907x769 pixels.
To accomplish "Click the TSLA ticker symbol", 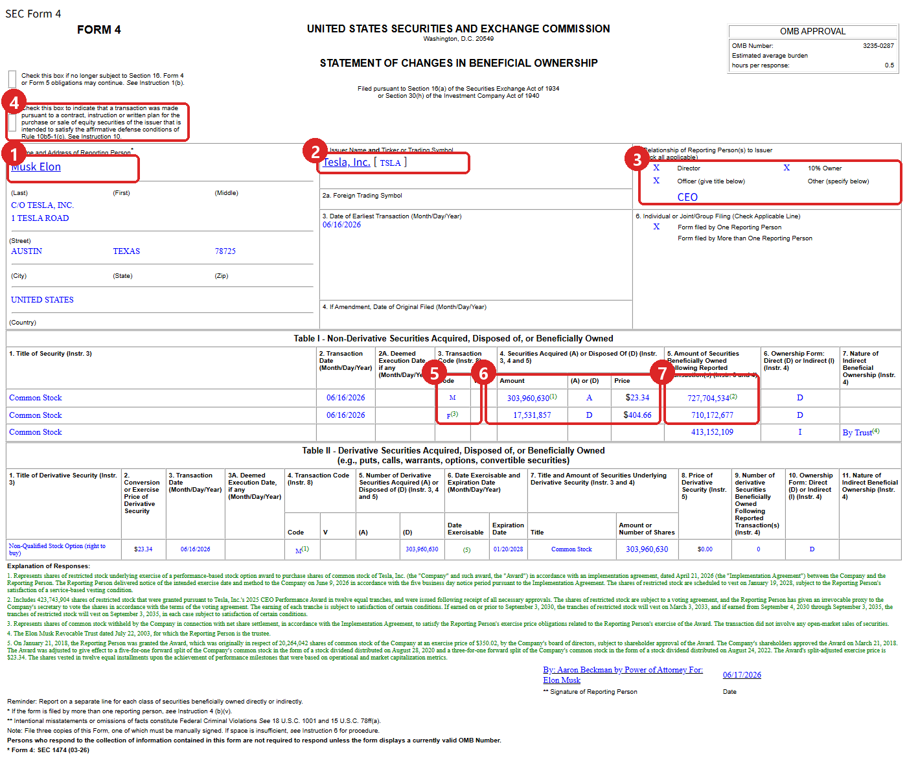I will tap(391, 163).
